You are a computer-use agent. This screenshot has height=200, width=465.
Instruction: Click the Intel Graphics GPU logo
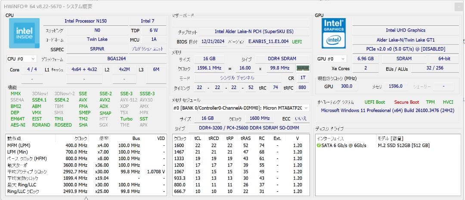[x=334, y=33]
